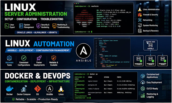Open the Monitoring & Troubleshooting orange monitor icon
This screenshot has height=103, width=172.
(54, 26)
